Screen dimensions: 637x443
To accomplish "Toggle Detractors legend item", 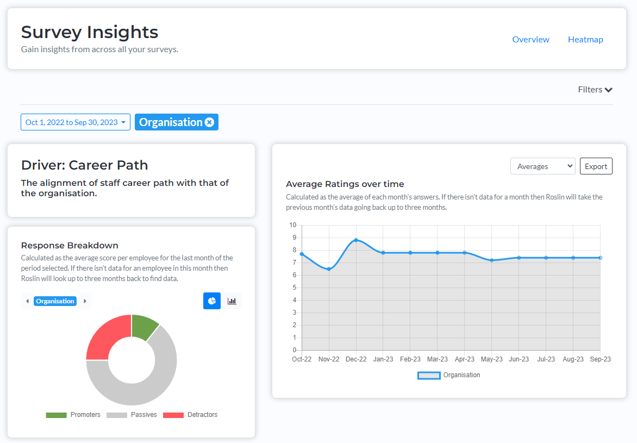I will tap(190, 415).
